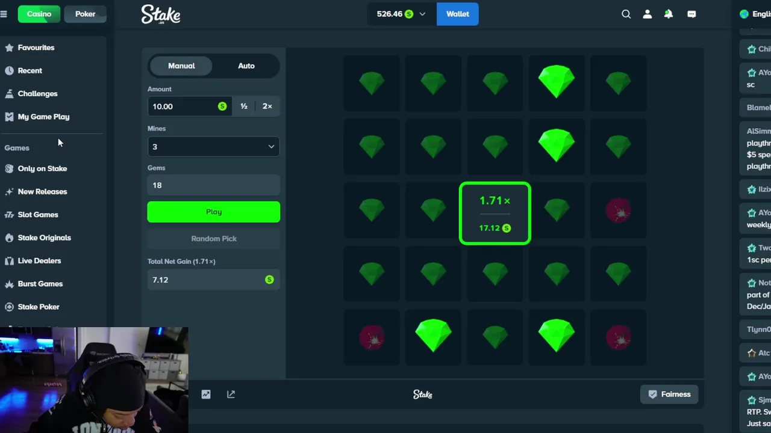Click the 1.71× payout tile
771x433 pixels.
point(495,213)
